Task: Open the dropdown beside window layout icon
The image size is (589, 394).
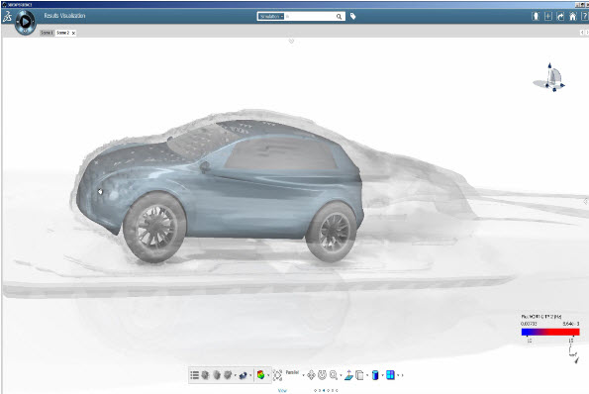Action: coord(398,375)
